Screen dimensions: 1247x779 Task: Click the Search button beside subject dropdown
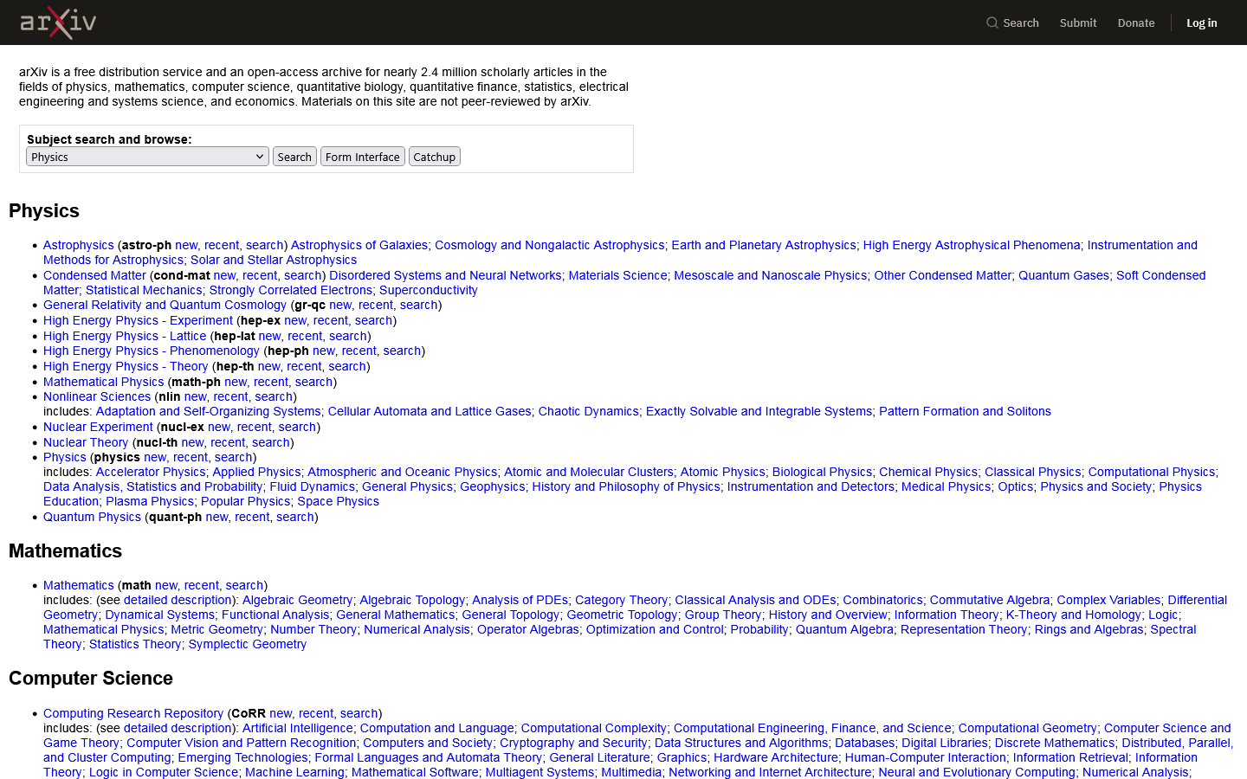pyautogui.click(x=294, y=157)
